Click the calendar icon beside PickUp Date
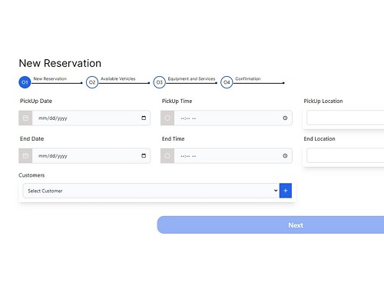The width and height of the screenshot is (384, 306). (25, 118)
